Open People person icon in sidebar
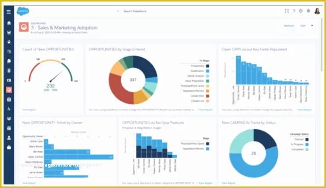This screenshot has width=326, height=188. coord(9,137)
